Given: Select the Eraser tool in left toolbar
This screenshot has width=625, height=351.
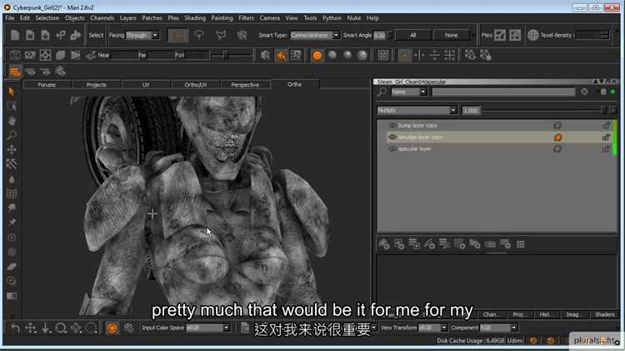Looking at the screenshot, I should [12, 267].
